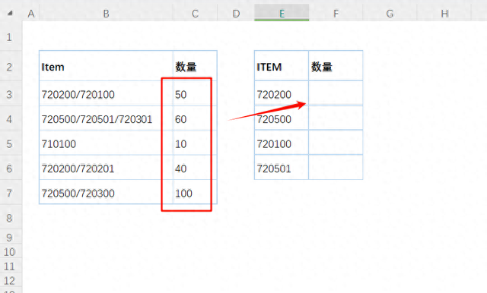Click the empty quantity cell next to 720200

(x=336, y=93)
